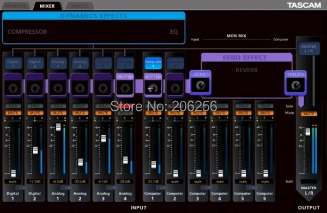Click the Digital 2 fader handle

click(x=35, y=151)
